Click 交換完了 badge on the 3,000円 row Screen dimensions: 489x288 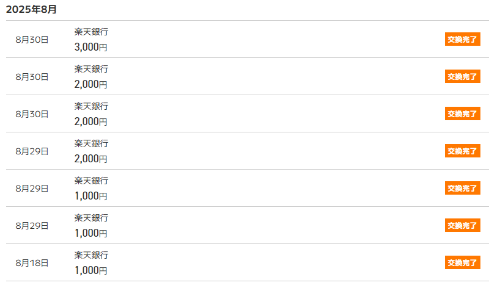(x=462, y=40)
